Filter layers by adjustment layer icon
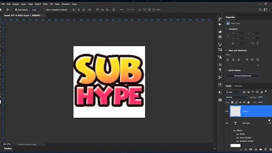The image size is (272, 153). [248, 92]
